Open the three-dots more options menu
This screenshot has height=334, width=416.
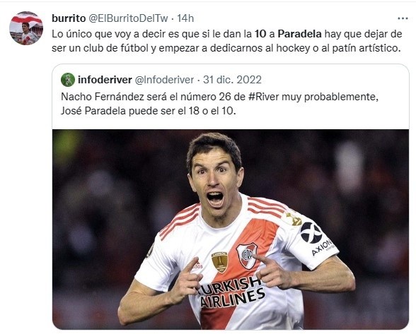pos(403,18)
